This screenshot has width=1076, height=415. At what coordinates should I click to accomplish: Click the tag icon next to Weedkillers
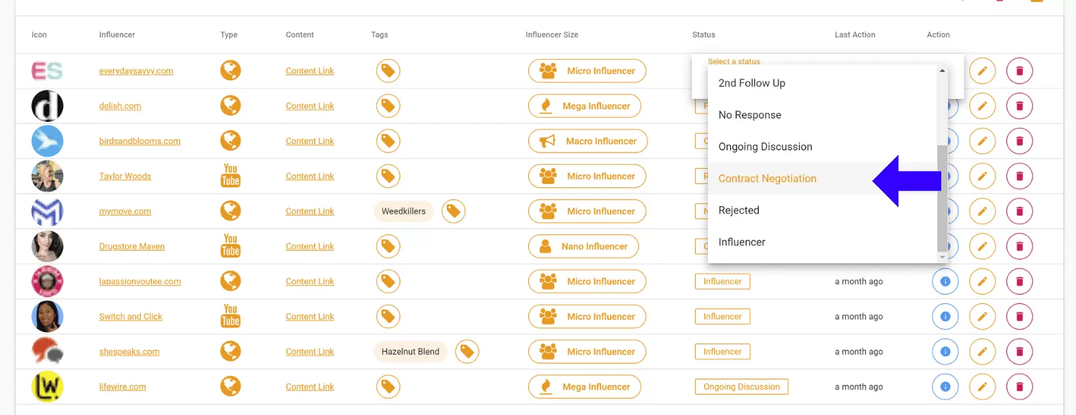click(x=453, y=212)
